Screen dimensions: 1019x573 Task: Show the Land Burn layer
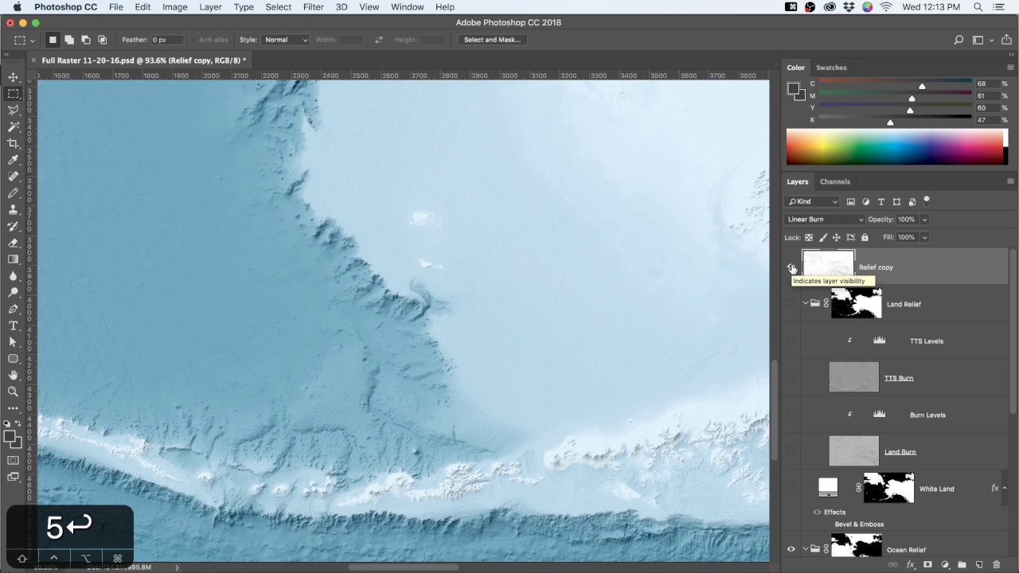pos(791,451)
